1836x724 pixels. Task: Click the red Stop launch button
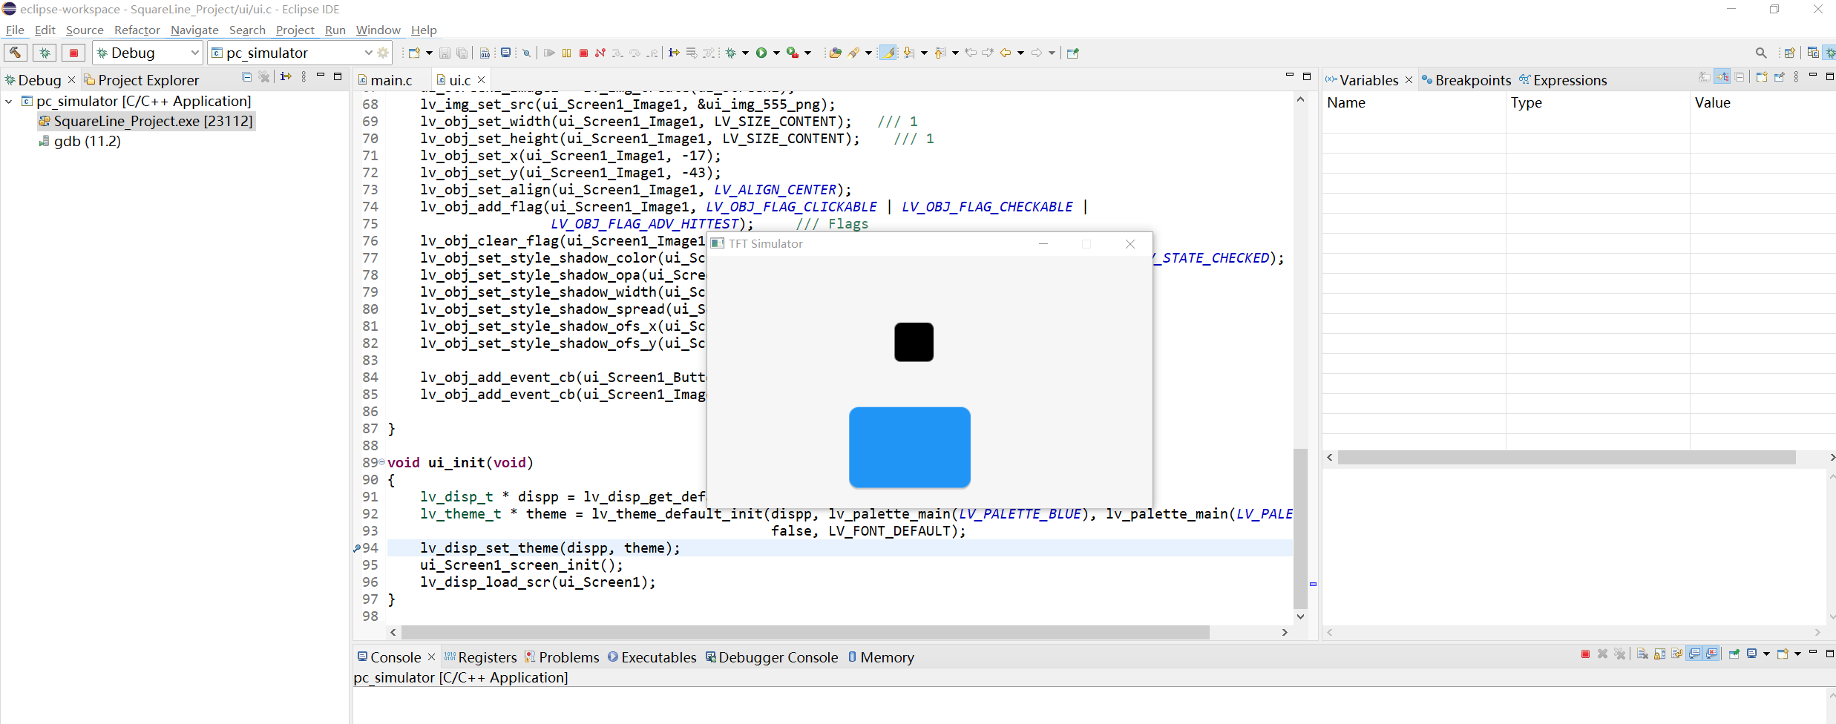(73, 53)
